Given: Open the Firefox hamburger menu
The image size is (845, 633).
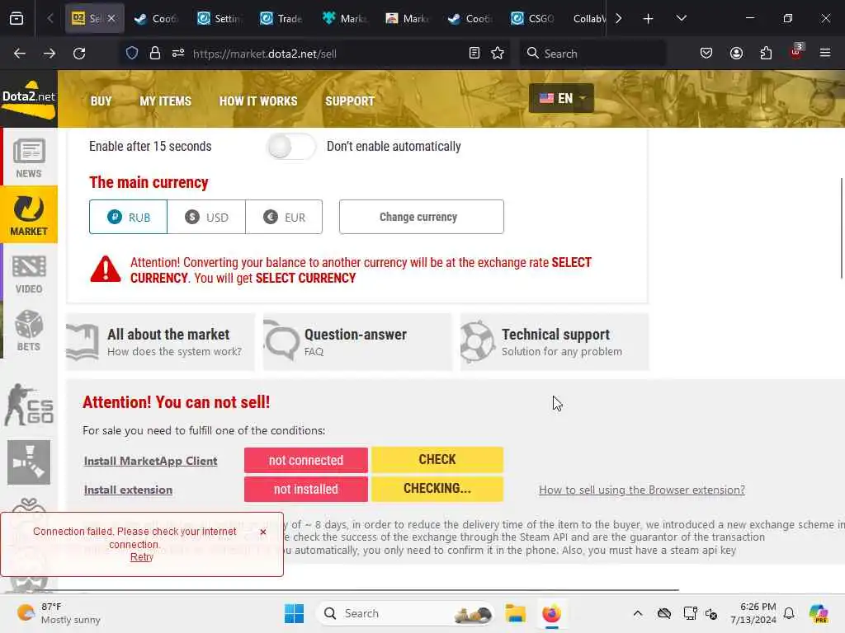Looking at the screenshot, I should click(x=825, y=54).
